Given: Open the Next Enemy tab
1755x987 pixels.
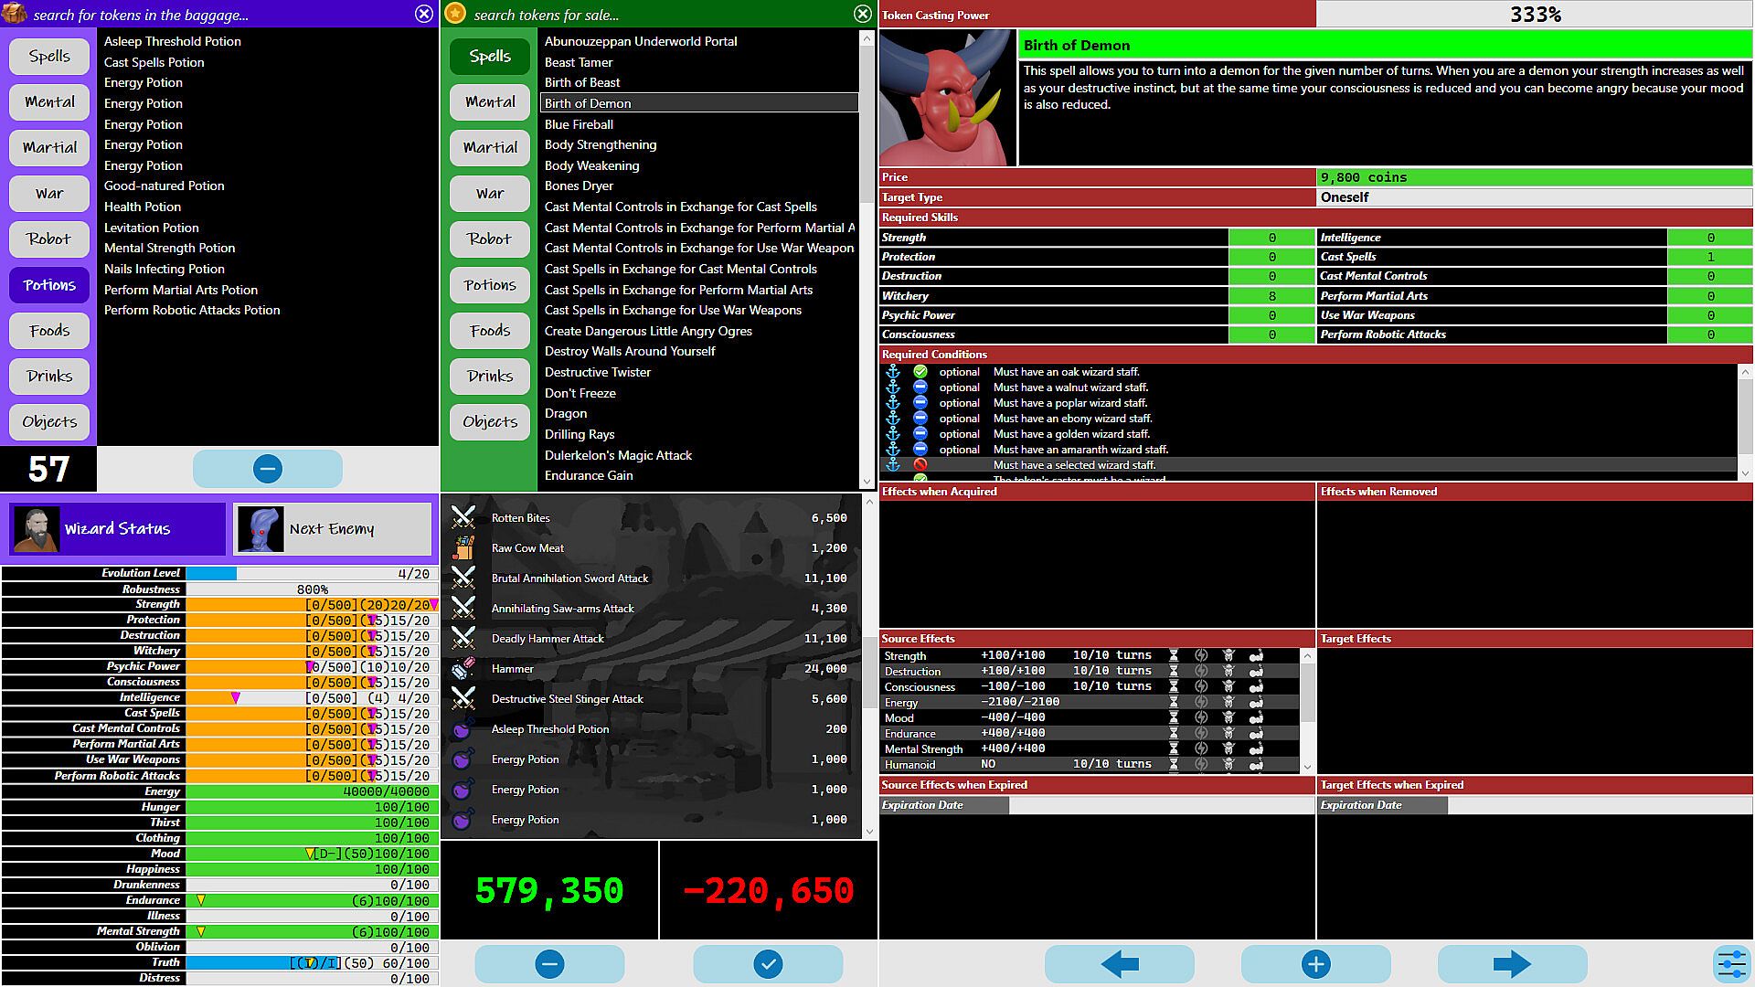Looking at the screenshot, I should coord(332,529).
